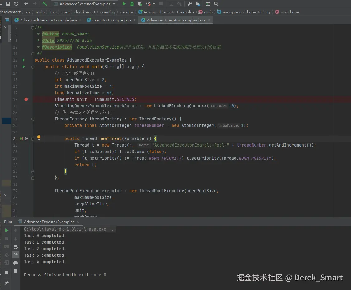Open the AdvancedExecutorExamples run configuration dropdown
Viewport: 351px width, 290px height.
click(x=84, y=4)
